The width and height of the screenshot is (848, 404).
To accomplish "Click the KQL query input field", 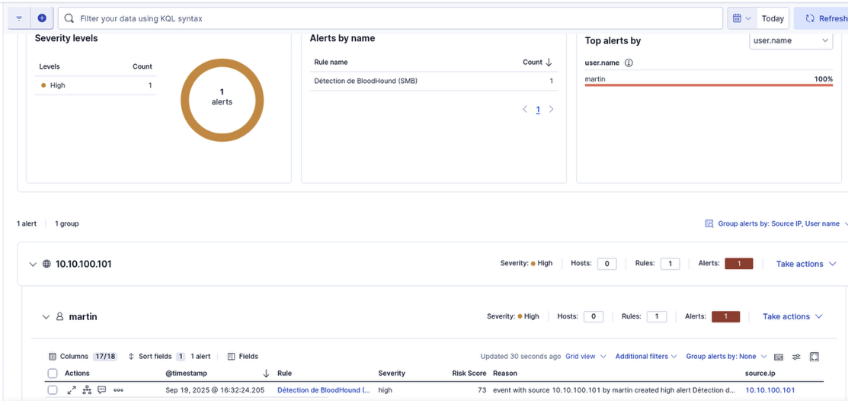I will (x=396, y=18).
